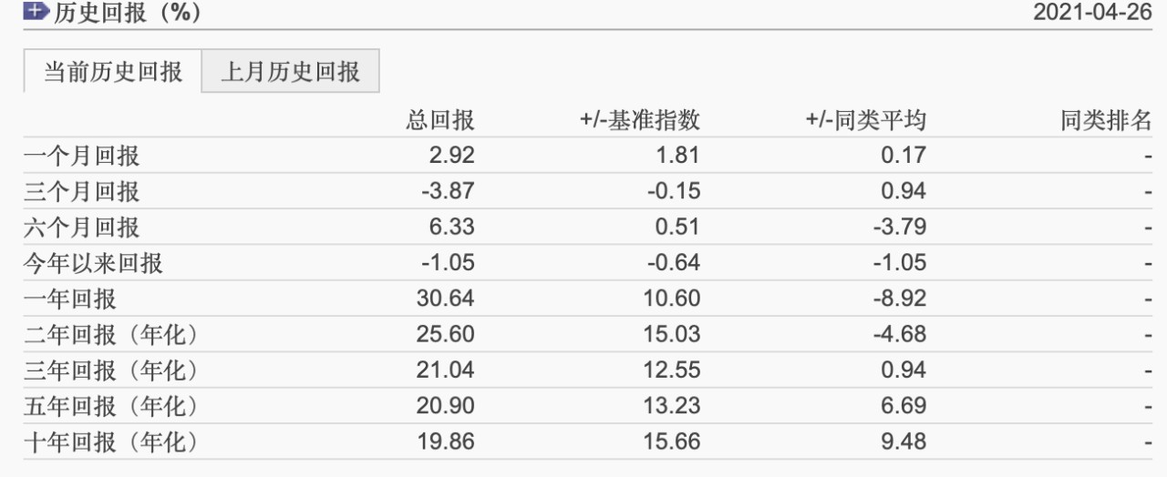
Task: Select the 五年回报（年化） row label
Action: pos(111,406)
